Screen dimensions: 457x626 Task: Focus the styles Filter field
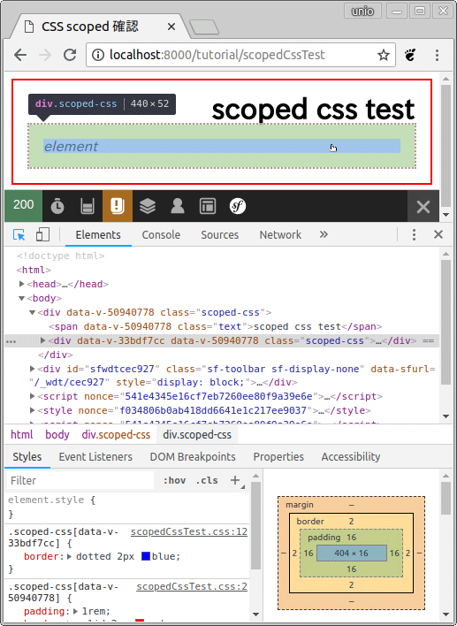click(80, 480)
